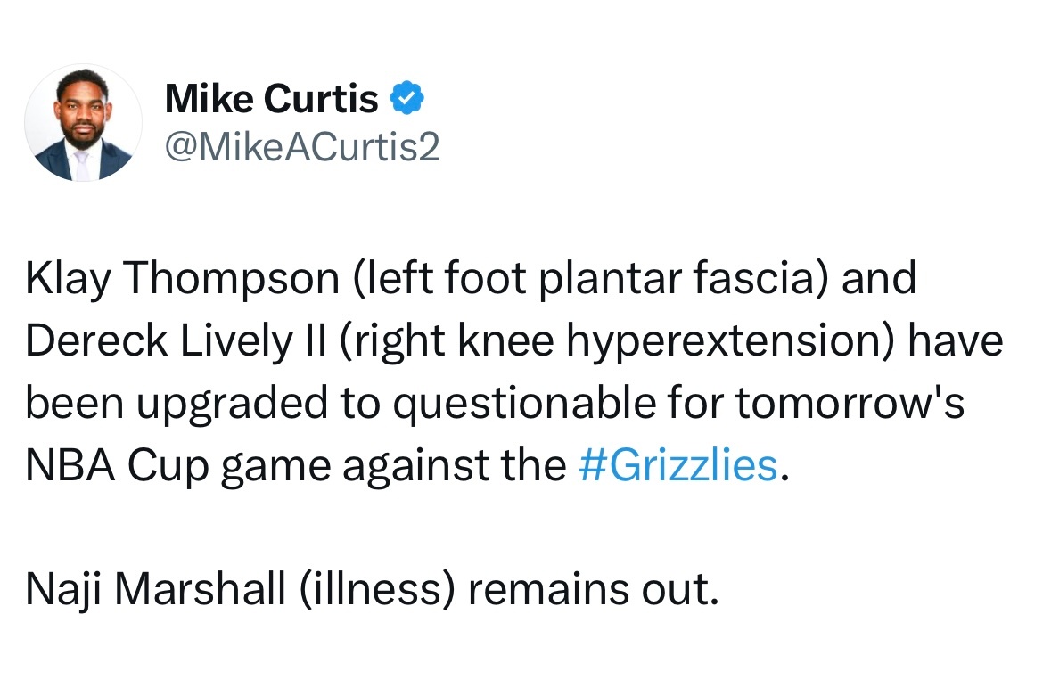The width and height of the screenshot is (1051, 688).
Task: Open the #Grizzlies hashtag
Action: coord(677,465)
